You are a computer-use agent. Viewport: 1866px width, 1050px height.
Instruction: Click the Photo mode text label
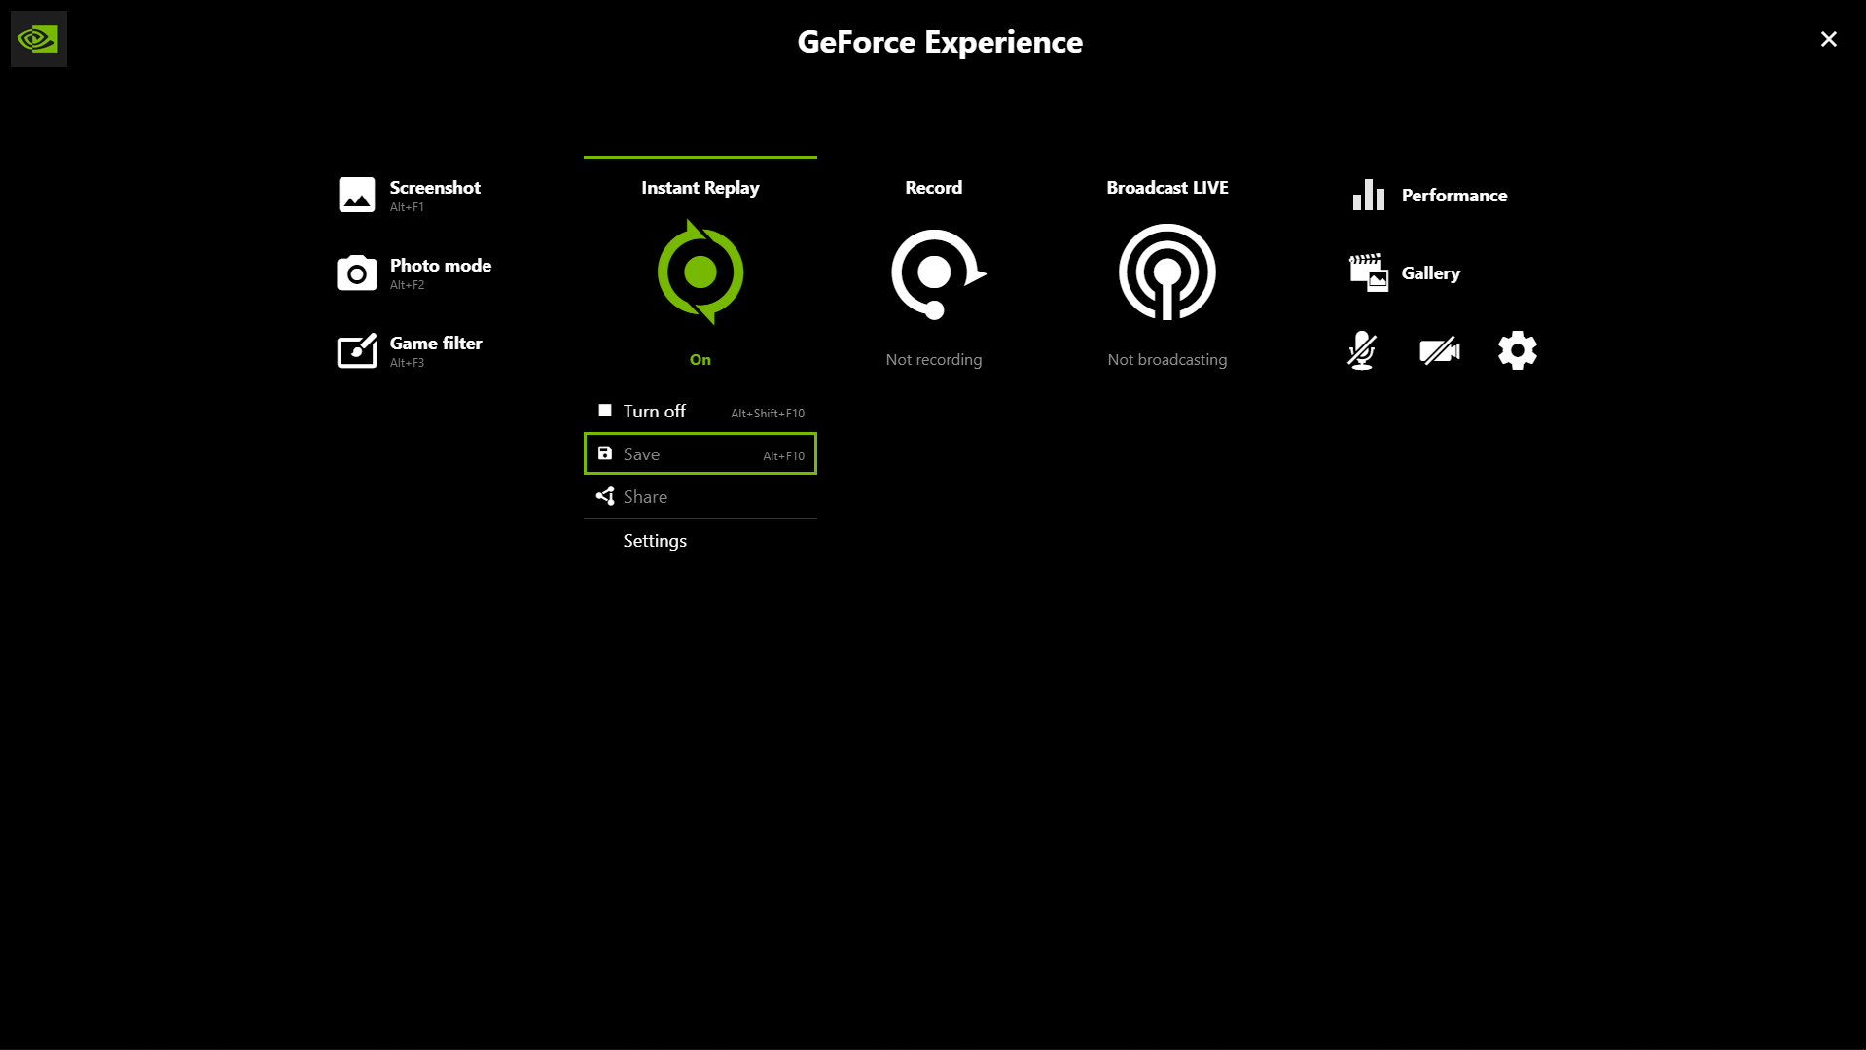point(441,266)
